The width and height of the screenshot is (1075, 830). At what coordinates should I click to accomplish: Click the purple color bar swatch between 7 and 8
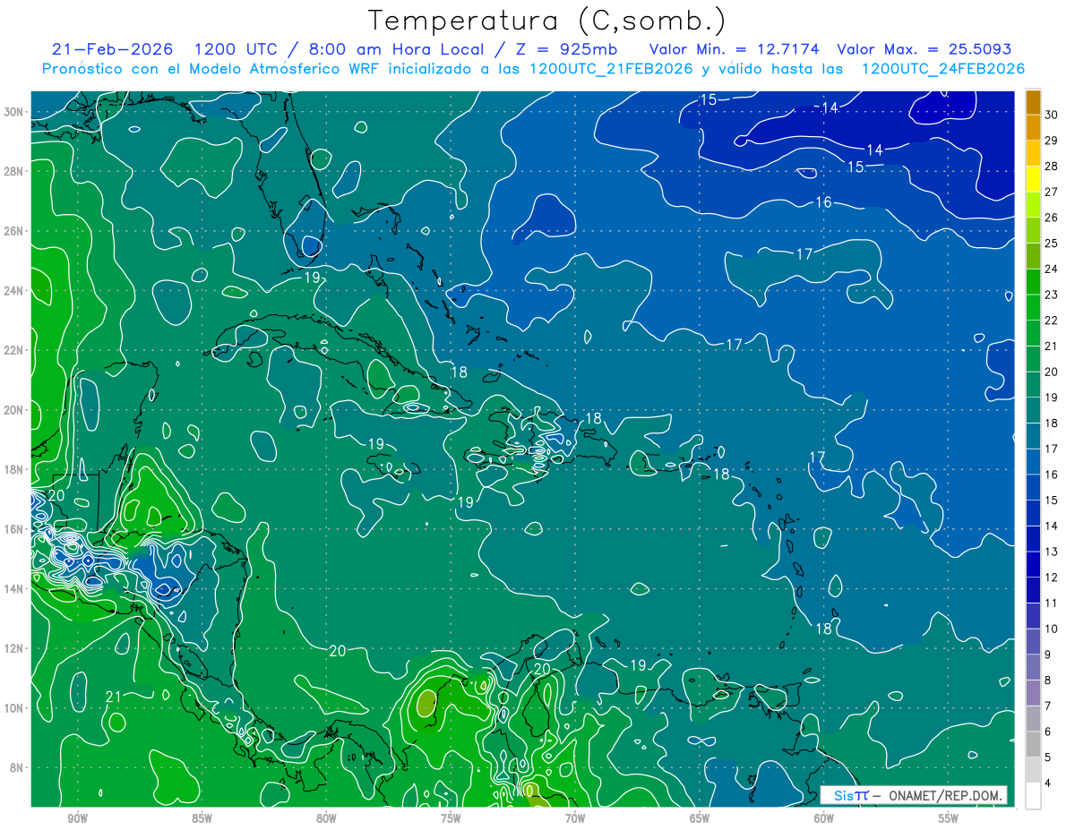[1034, 693]
